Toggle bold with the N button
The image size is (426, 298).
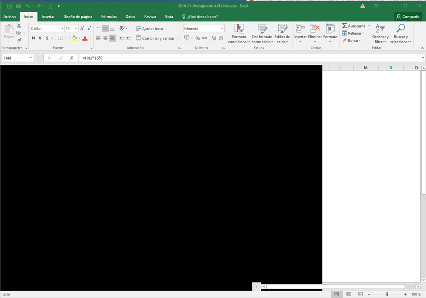point(33,38)
